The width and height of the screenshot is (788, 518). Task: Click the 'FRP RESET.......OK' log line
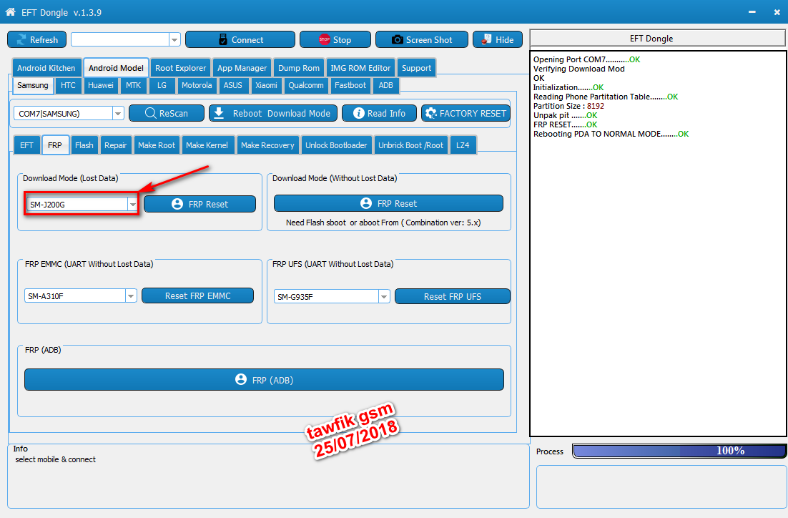point(565,124)
